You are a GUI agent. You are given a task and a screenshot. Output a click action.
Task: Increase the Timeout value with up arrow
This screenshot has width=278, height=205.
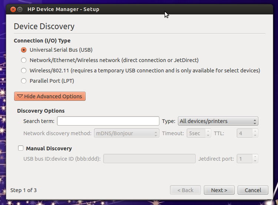208,131
